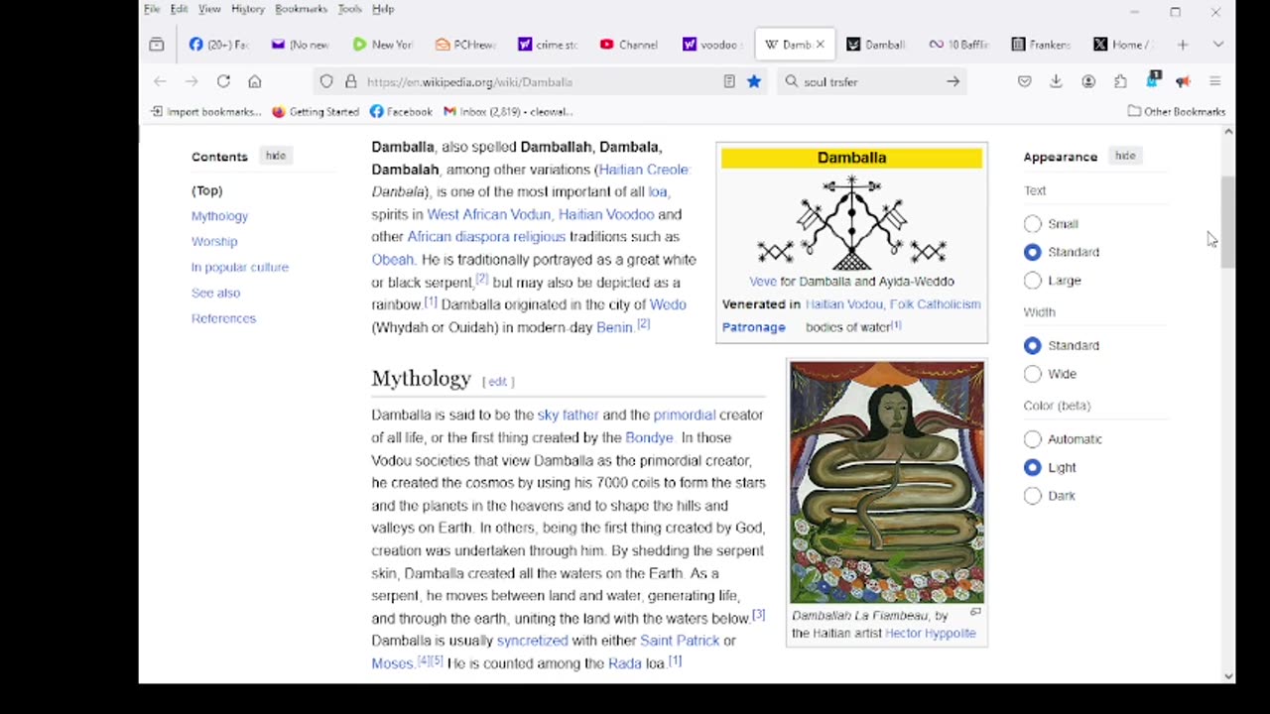This screenshot has width=1270, height=714.
Task: Open the Bookmarks menu
Action: click(x=301, y=9)
